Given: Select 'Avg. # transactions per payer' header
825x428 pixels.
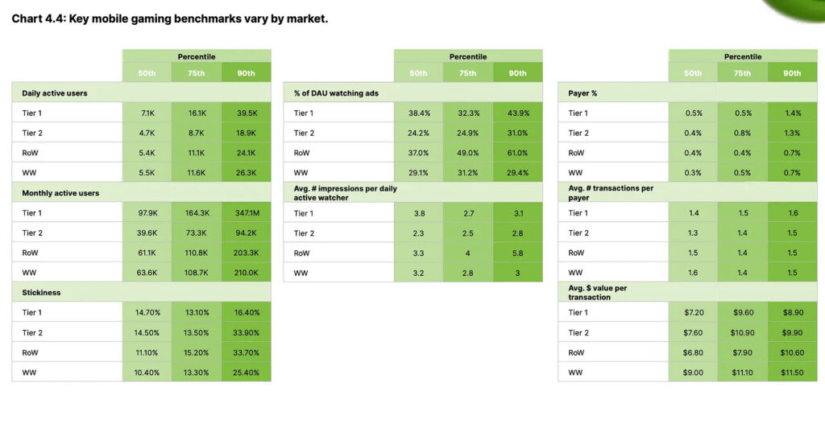Looking at the screenshot, I should coord(608,193).
